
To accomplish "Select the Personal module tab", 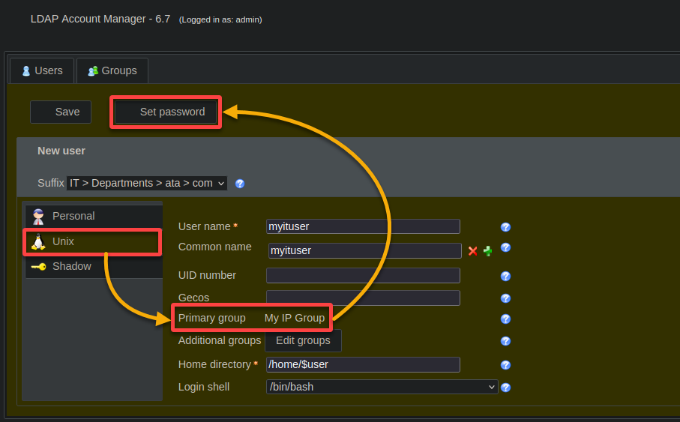I will 94,216.
